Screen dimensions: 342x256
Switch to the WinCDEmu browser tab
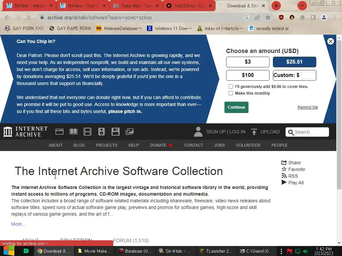pyautogui.click(x=189, y=6)
